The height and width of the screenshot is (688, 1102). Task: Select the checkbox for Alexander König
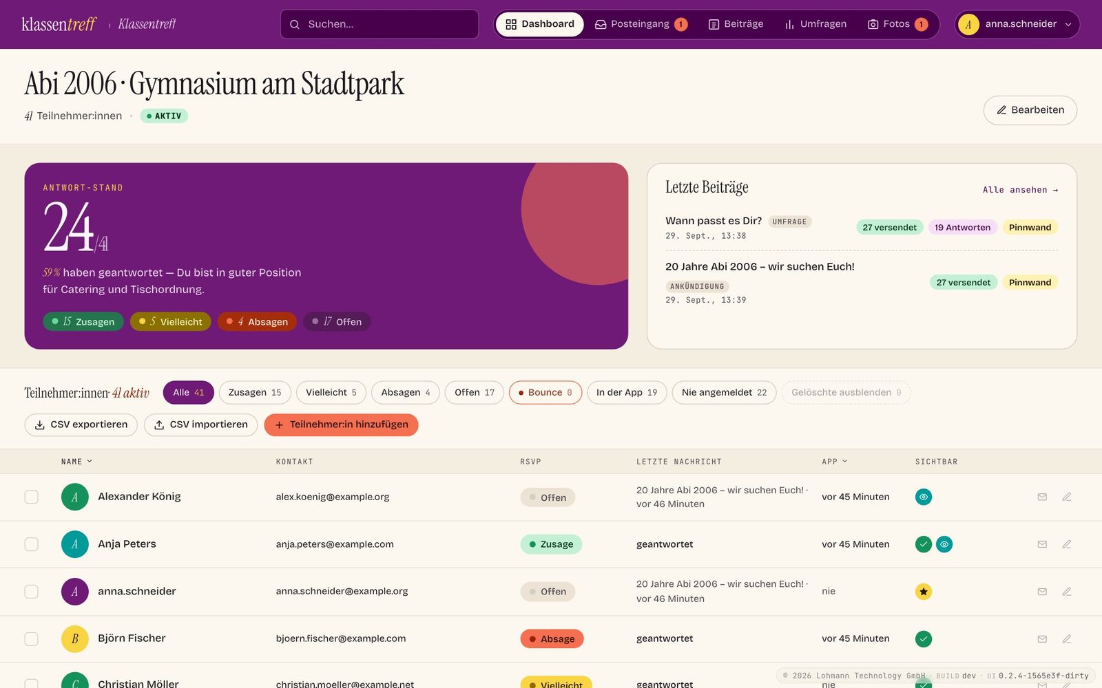pos(32,497)
